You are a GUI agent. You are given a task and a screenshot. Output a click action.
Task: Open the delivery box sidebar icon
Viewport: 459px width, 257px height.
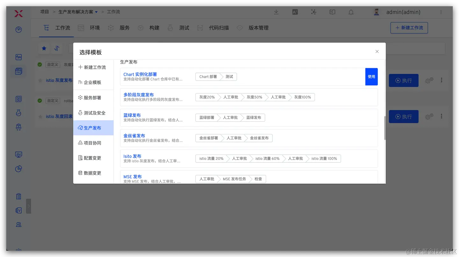[18, 127]
